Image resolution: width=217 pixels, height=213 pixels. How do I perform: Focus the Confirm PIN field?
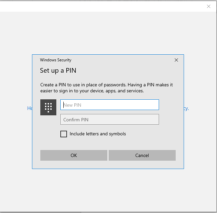tap(109, 119)
